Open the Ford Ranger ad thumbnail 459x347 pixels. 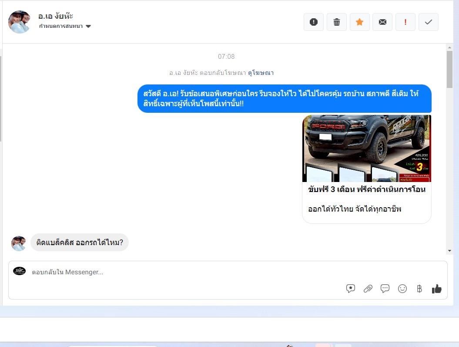[x=366, y=148]
